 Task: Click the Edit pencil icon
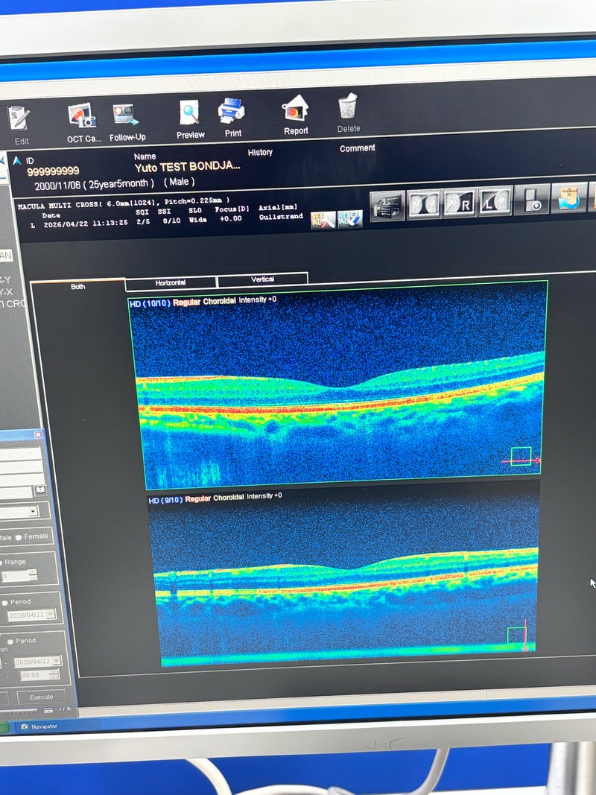click(x=19, y=119)
